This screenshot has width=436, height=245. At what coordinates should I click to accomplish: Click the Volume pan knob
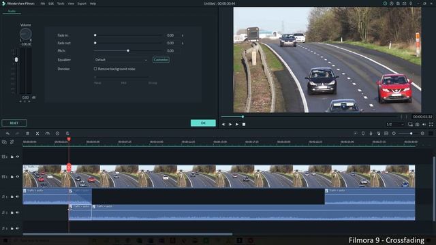click(x=26, y=34)
